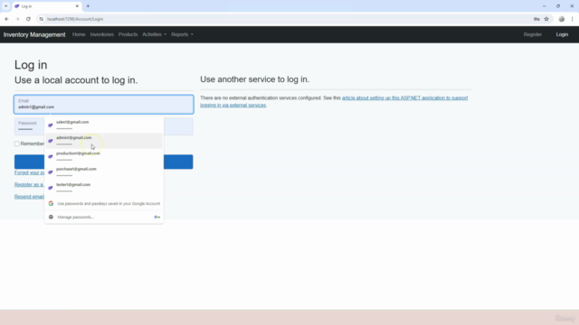Choose production1@gmail.com saved credential
This screenshot has width=579, height=325.
pyautogui.click(x=104, y=156)
